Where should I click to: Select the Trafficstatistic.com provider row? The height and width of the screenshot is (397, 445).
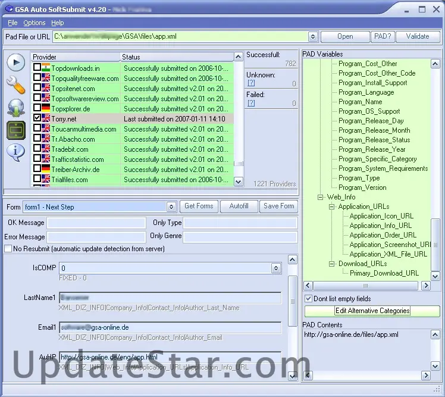coord(132,160)
